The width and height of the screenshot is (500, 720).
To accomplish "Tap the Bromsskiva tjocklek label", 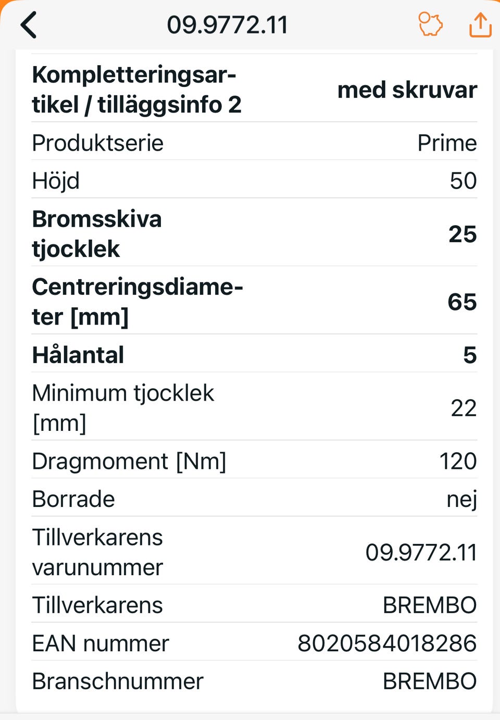I will coord(97,233).
